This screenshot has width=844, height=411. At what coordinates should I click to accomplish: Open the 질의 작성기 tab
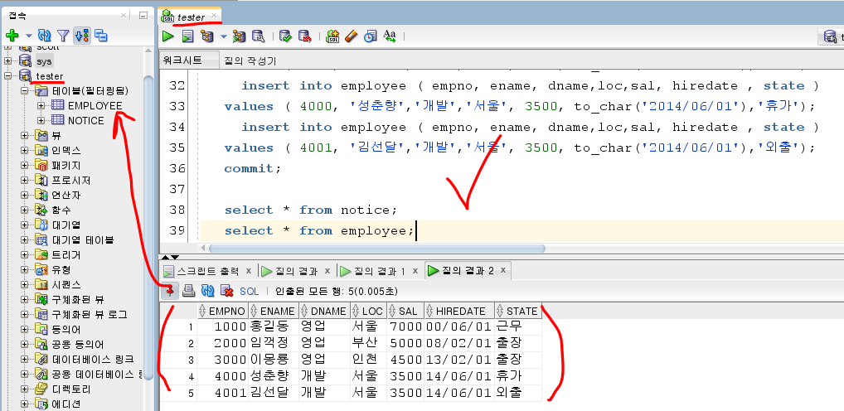coord(251,60)
